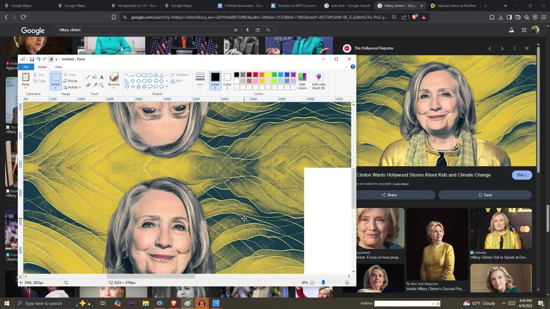Open the Learn More copyright link

(x=400, y=184)
